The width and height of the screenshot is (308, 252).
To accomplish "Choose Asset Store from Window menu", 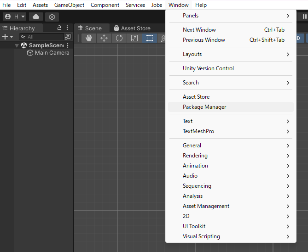I will 231,97.
